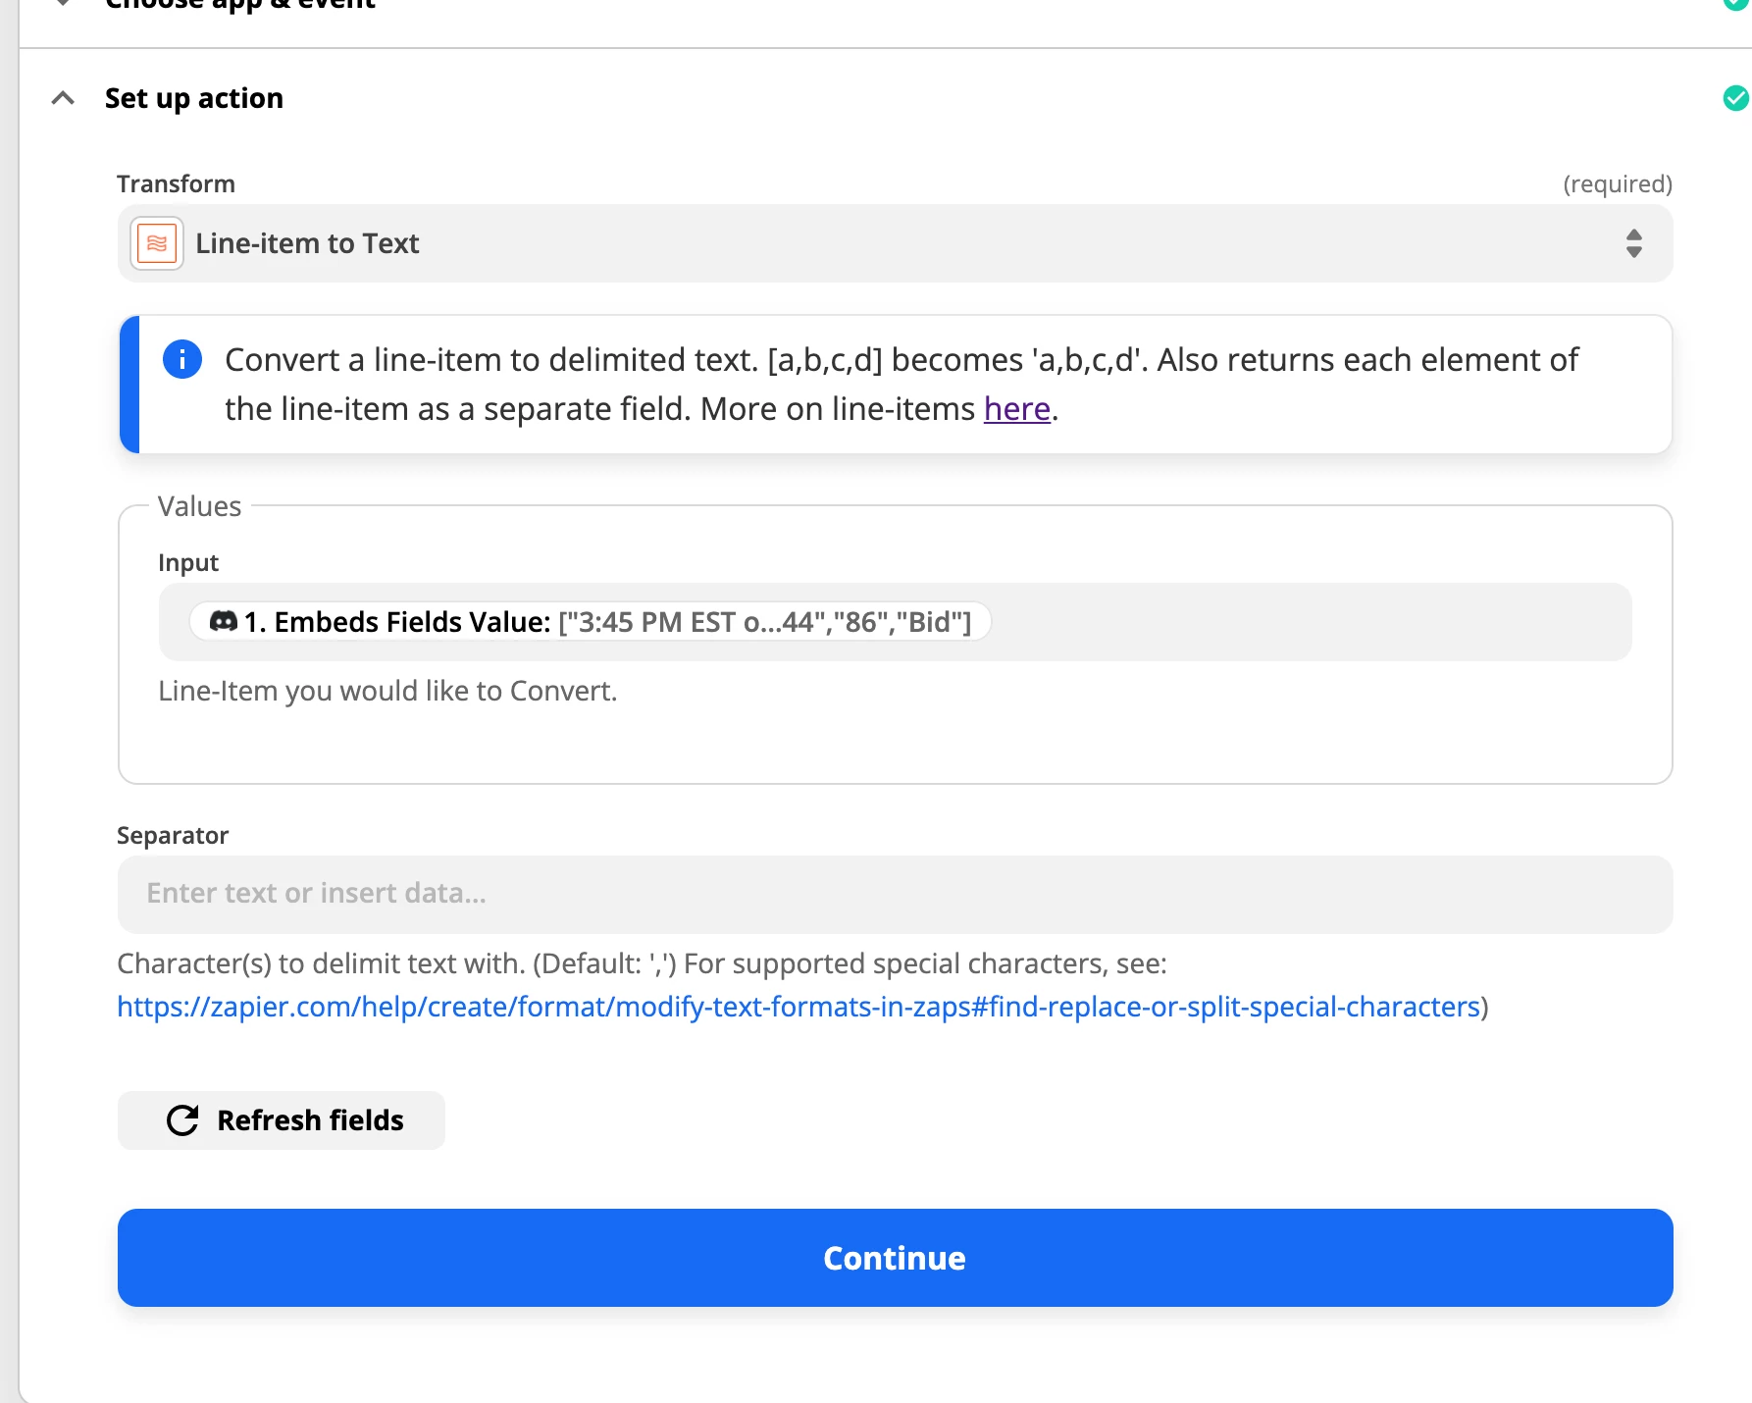Expand the Choose app & event section
This screenshot has width=1752, height=1403.
pos(64,2)
